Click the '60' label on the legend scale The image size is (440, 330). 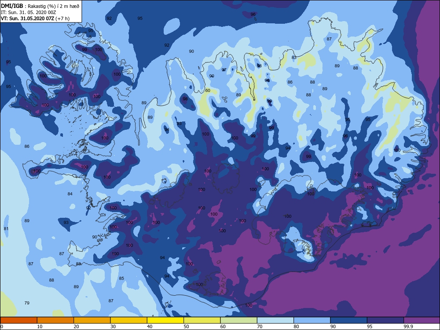(x=223, y=326)
